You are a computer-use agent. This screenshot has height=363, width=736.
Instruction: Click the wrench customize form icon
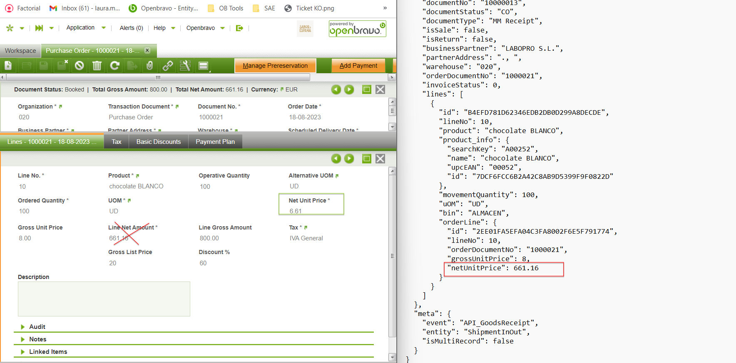185,66
